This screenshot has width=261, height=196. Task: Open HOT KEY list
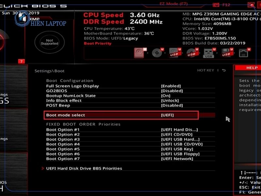pos(206,70)
